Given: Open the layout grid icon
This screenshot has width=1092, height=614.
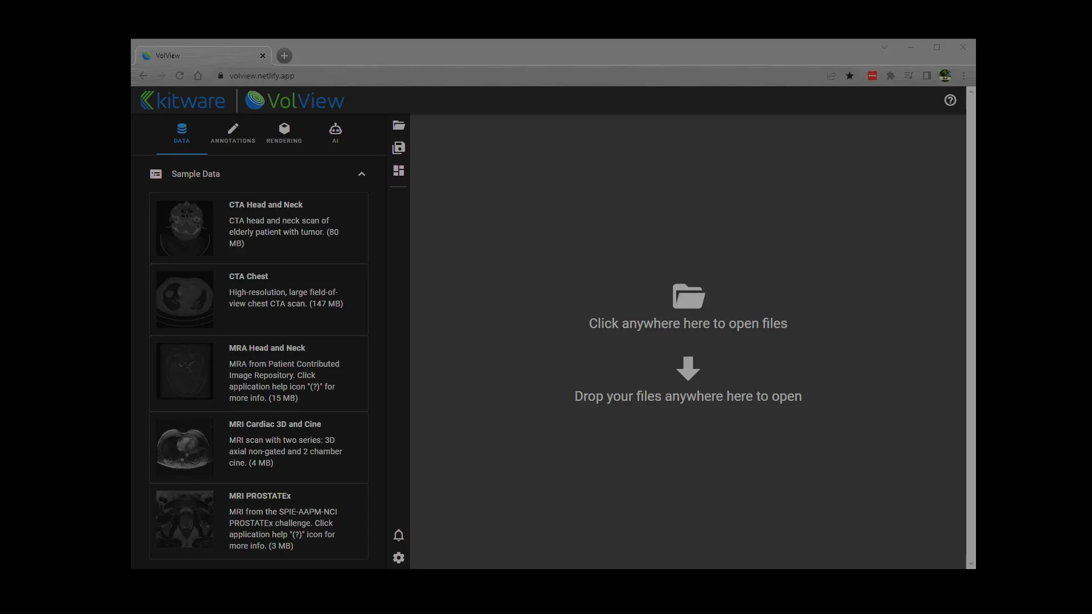Looking at the screenshot, I should click(x=399, y=171).
